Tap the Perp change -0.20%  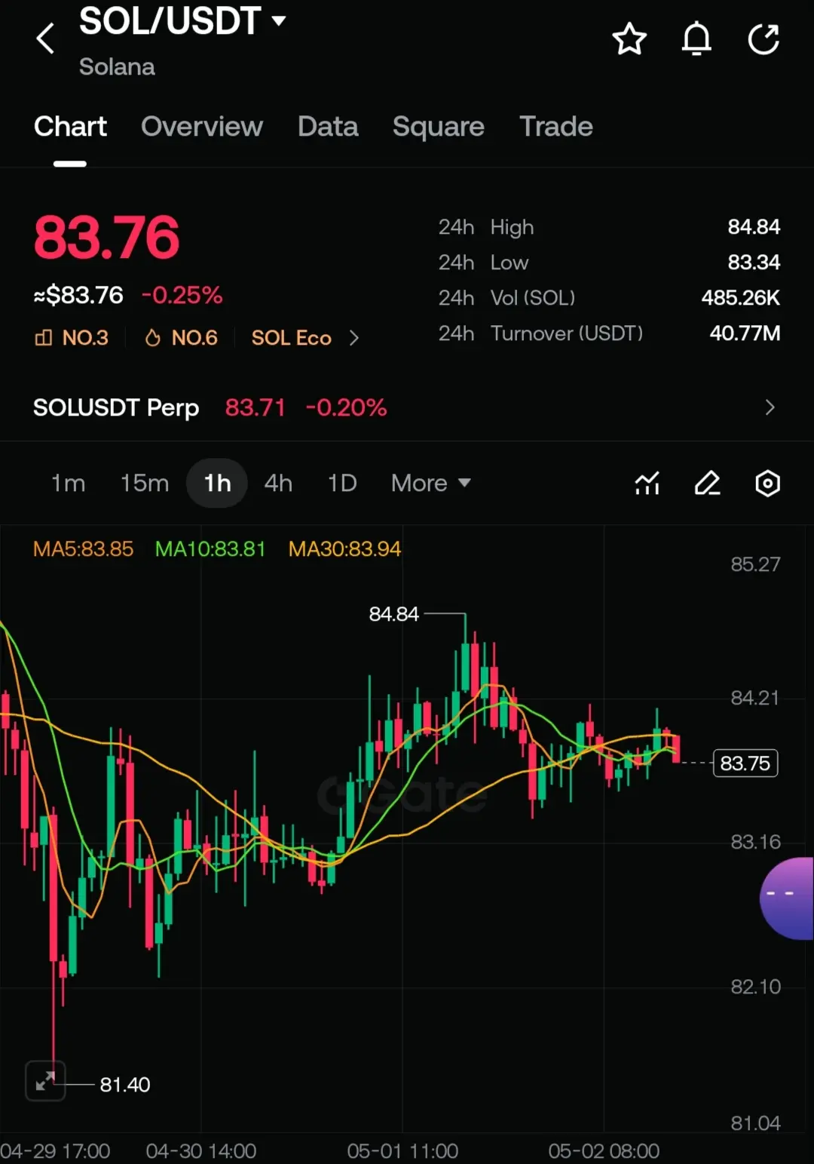coord(346,407)
